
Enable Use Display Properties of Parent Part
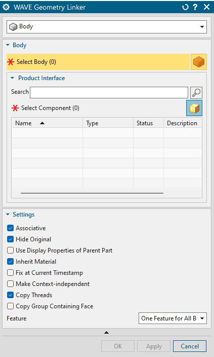point(10,251)
